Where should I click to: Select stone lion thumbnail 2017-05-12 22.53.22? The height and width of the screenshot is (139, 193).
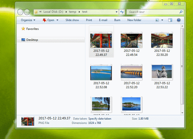(162, 73)
